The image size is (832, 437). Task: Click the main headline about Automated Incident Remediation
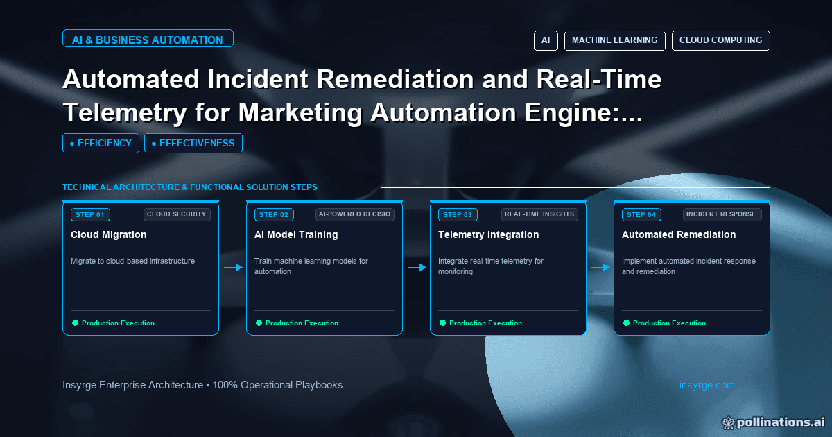coord(362,97)
